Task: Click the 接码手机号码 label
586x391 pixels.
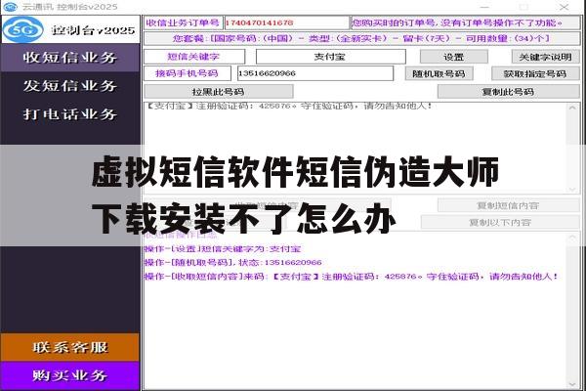Action: (x=188, y=73)
